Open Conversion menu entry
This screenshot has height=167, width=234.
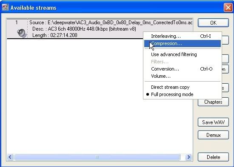coord(183,69)
